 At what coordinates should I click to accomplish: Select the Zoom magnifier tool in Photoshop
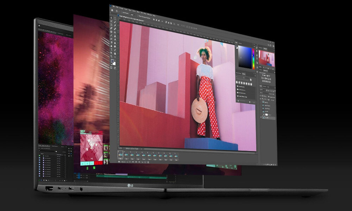tap(111, 56)
